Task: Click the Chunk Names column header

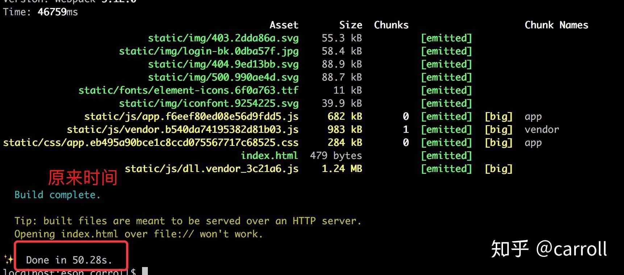Action: pos(557,25)
